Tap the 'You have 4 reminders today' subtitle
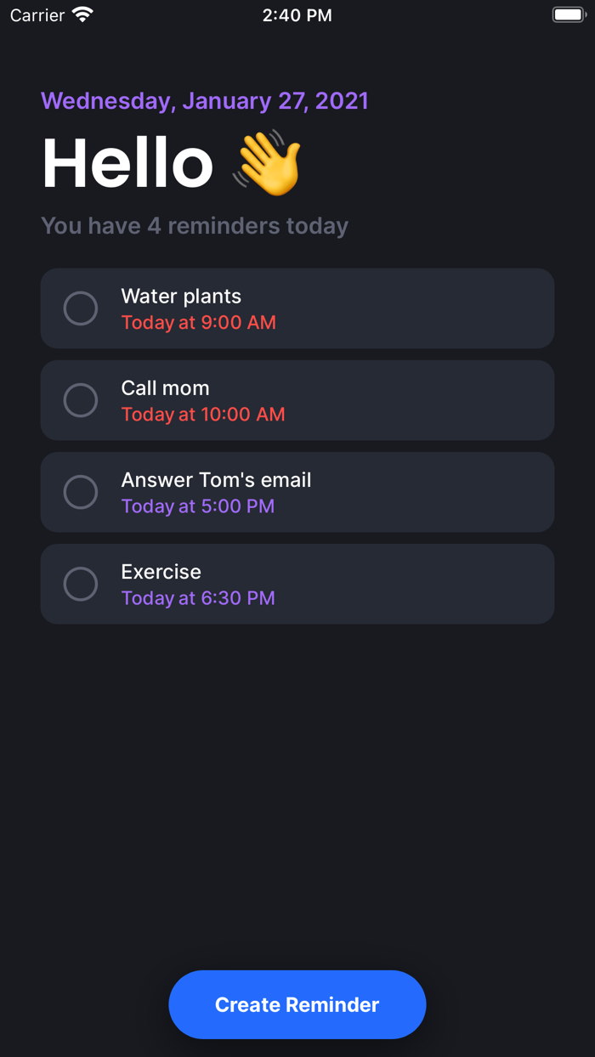 coord(195,226)
